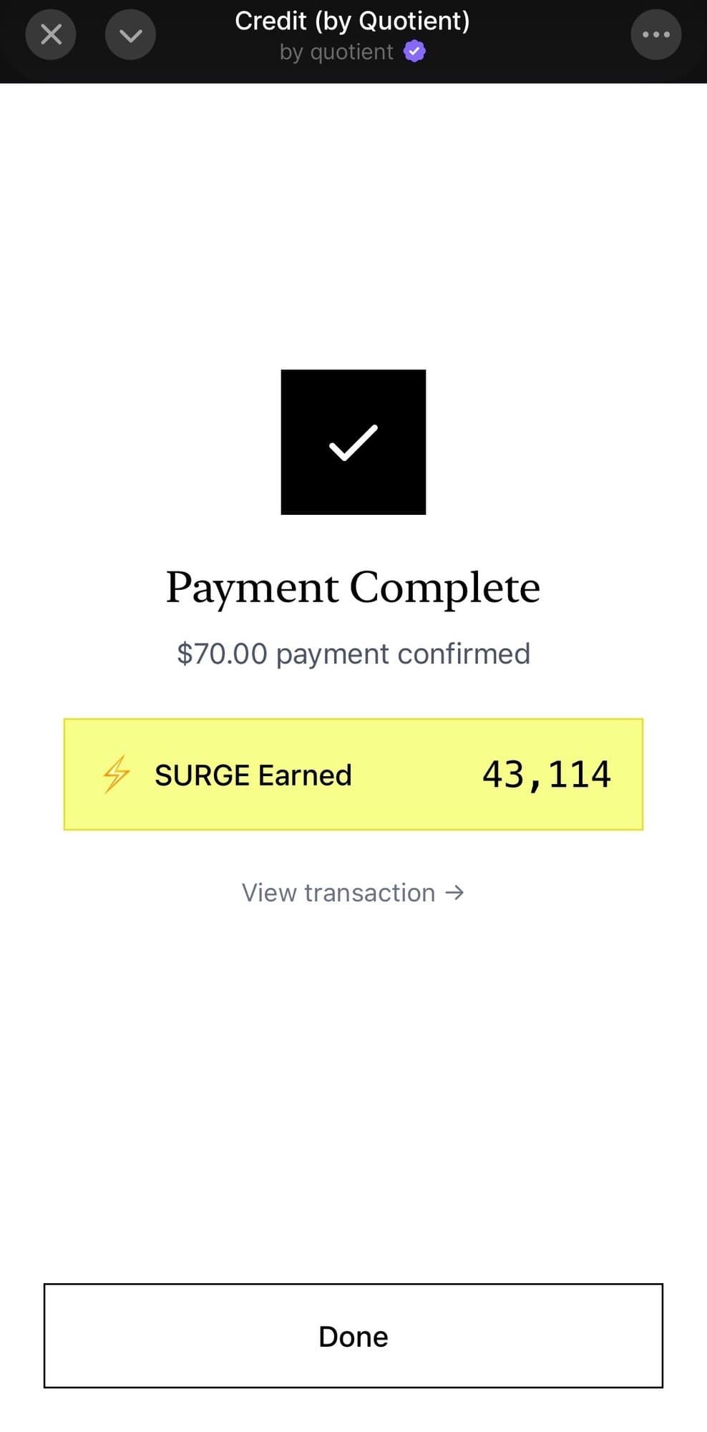The width and height of the screenshot is (707, 1432).
Task: Open the three-dot more options menu
Action: (x=655, y=34)
